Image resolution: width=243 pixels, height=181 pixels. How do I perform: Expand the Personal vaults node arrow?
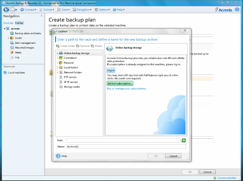[58, 63]
